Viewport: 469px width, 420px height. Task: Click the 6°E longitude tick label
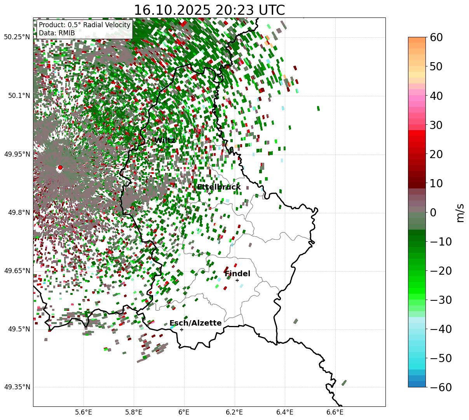(x=184, y=412)
